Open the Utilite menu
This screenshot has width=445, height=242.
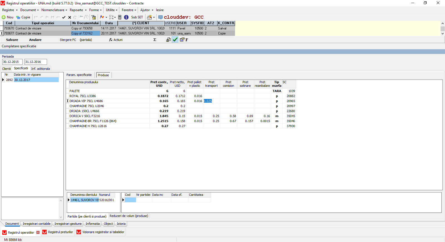tap(112, 10)
